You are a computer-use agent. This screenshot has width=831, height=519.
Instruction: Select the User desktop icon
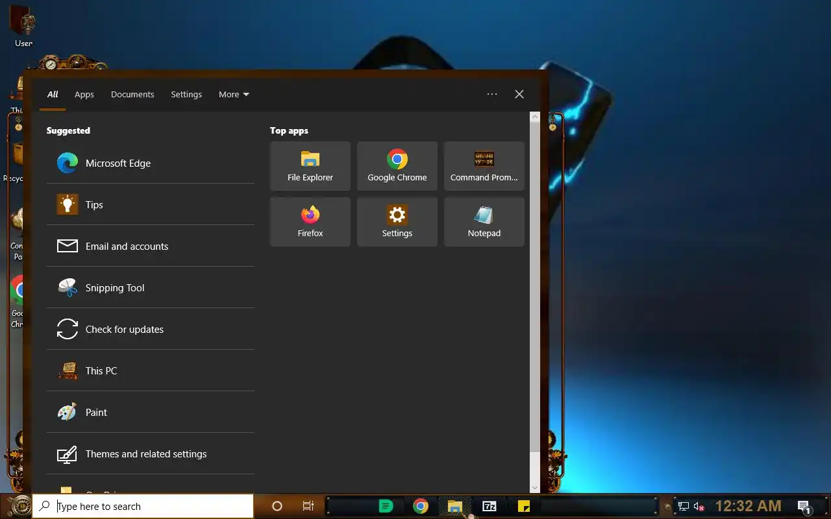click(x=23, y=27)
